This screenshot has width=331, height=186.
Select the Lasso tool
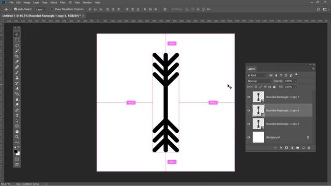click(17, 45)
